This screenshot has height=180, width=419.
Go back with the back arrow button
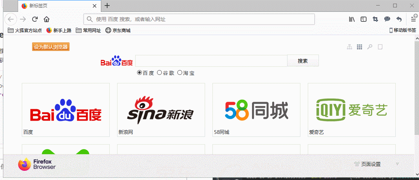pos(11,19)
